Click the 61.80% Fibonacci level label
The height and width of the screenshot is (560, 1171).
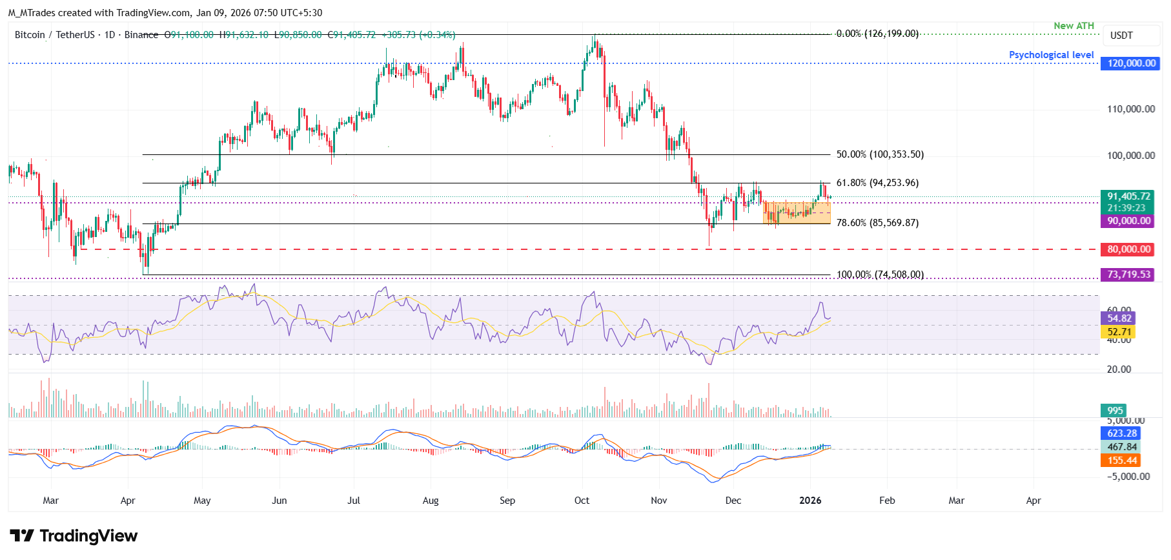coord(877,183)
